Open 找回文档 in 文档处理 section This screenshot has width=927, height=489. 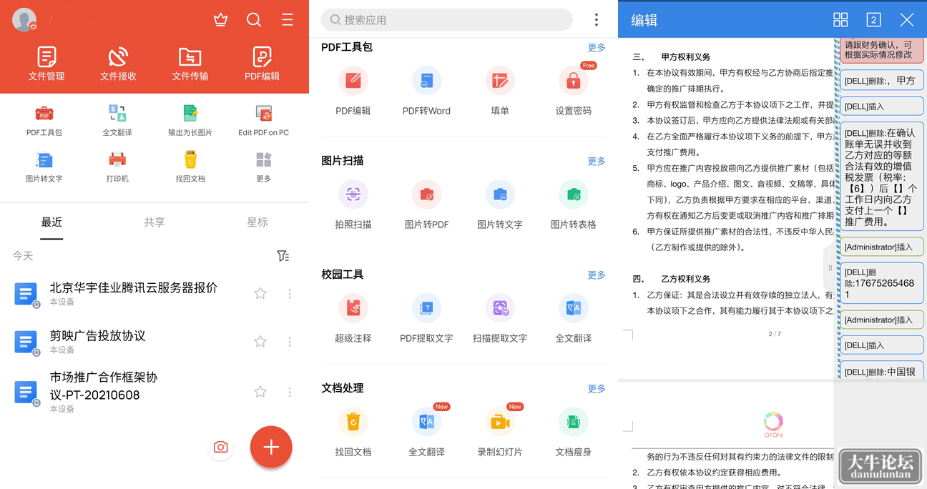coord(353,432)
